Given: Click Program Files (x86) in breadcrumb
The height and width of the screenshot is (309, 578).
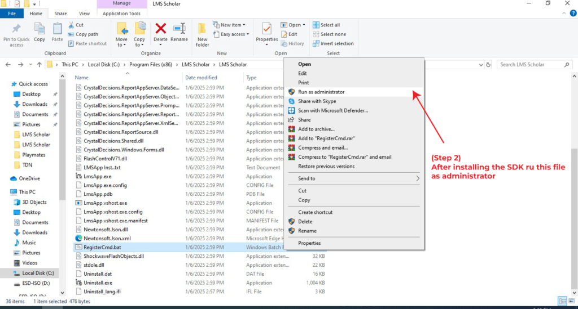Looking at the screenshot, I should pos(150,65).
